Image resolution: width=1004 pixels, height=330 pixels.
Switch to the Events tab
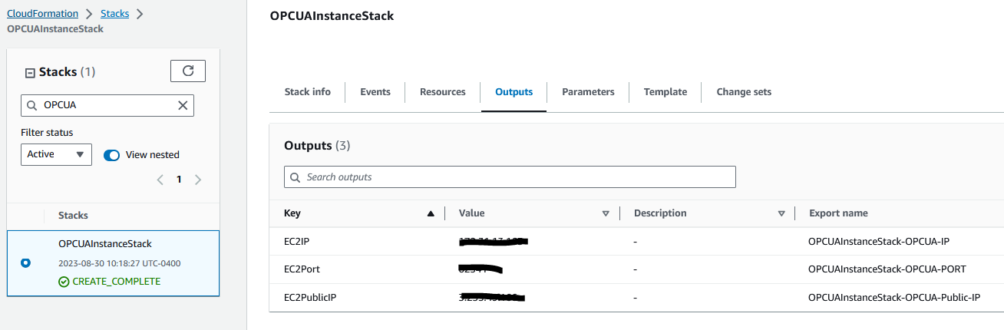pos(375,92)
